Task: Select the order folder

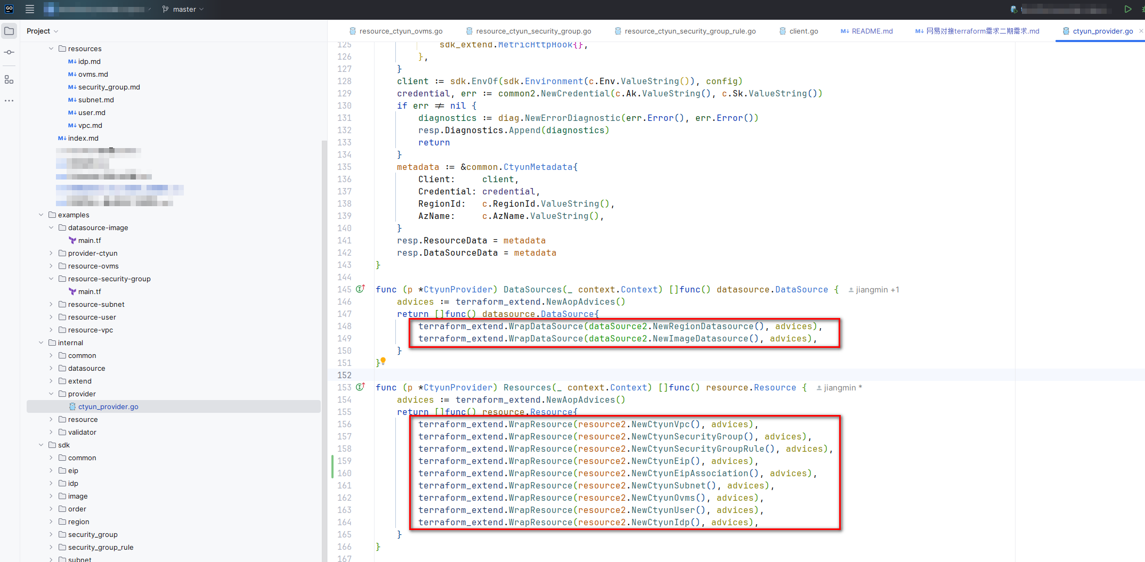Action: [77, 509]
